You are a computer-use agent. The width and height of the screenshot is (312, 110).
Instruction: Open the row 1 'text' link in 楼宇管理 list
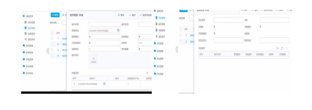coord(64,38)
